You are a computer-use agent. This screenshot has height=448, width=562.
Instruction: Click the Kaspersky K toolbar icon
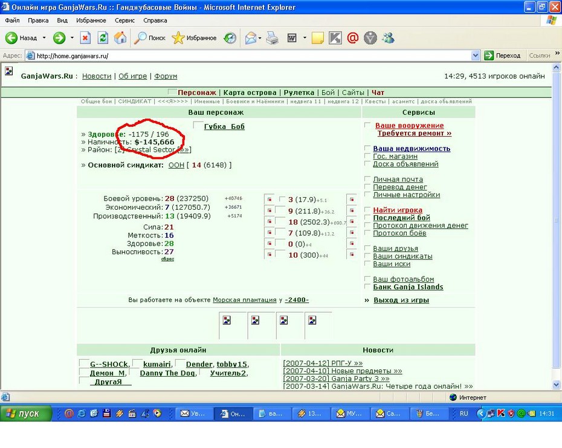tap(335, 37)
